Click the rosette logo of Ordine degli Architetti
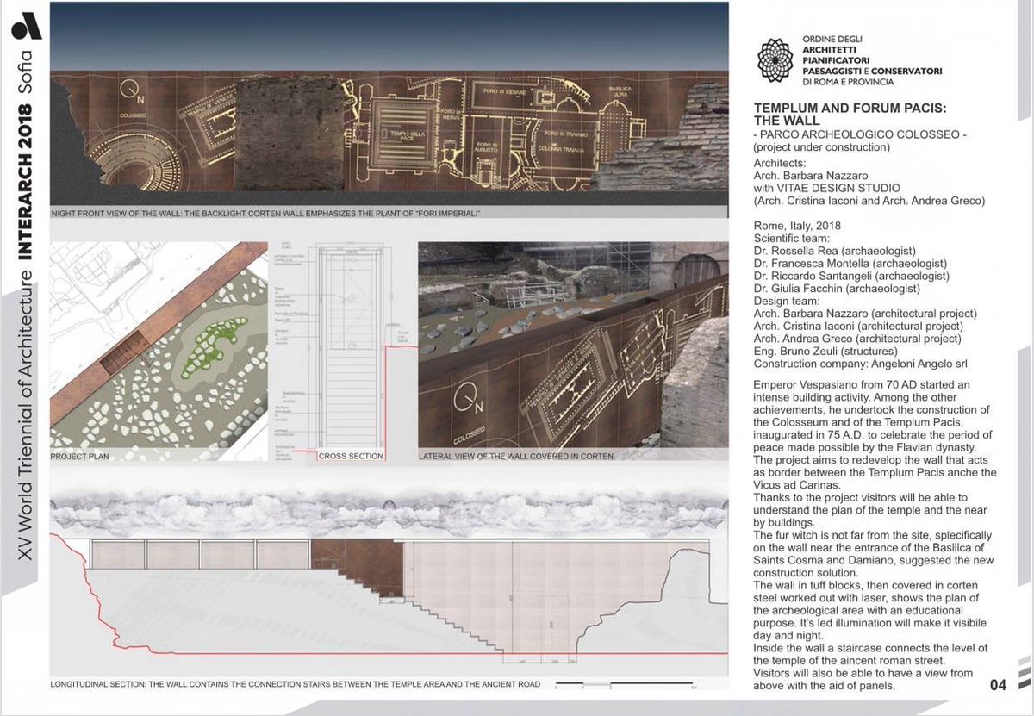The width and height of the screenshot is (1034, 716). [x=775, y=60]
